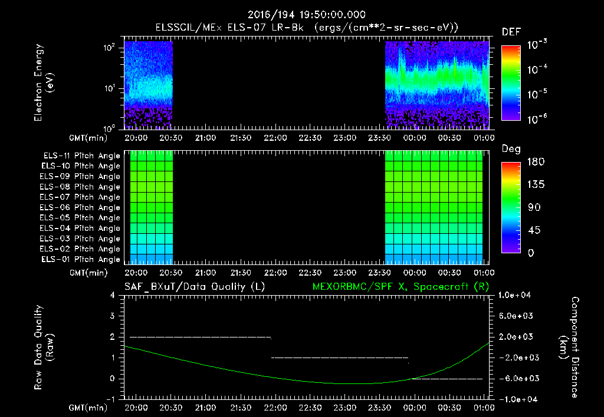This screenshot has height=417, width=604.
Task: Click the 10^-6 value on DEF scale
Action: [x=537, y=119]
